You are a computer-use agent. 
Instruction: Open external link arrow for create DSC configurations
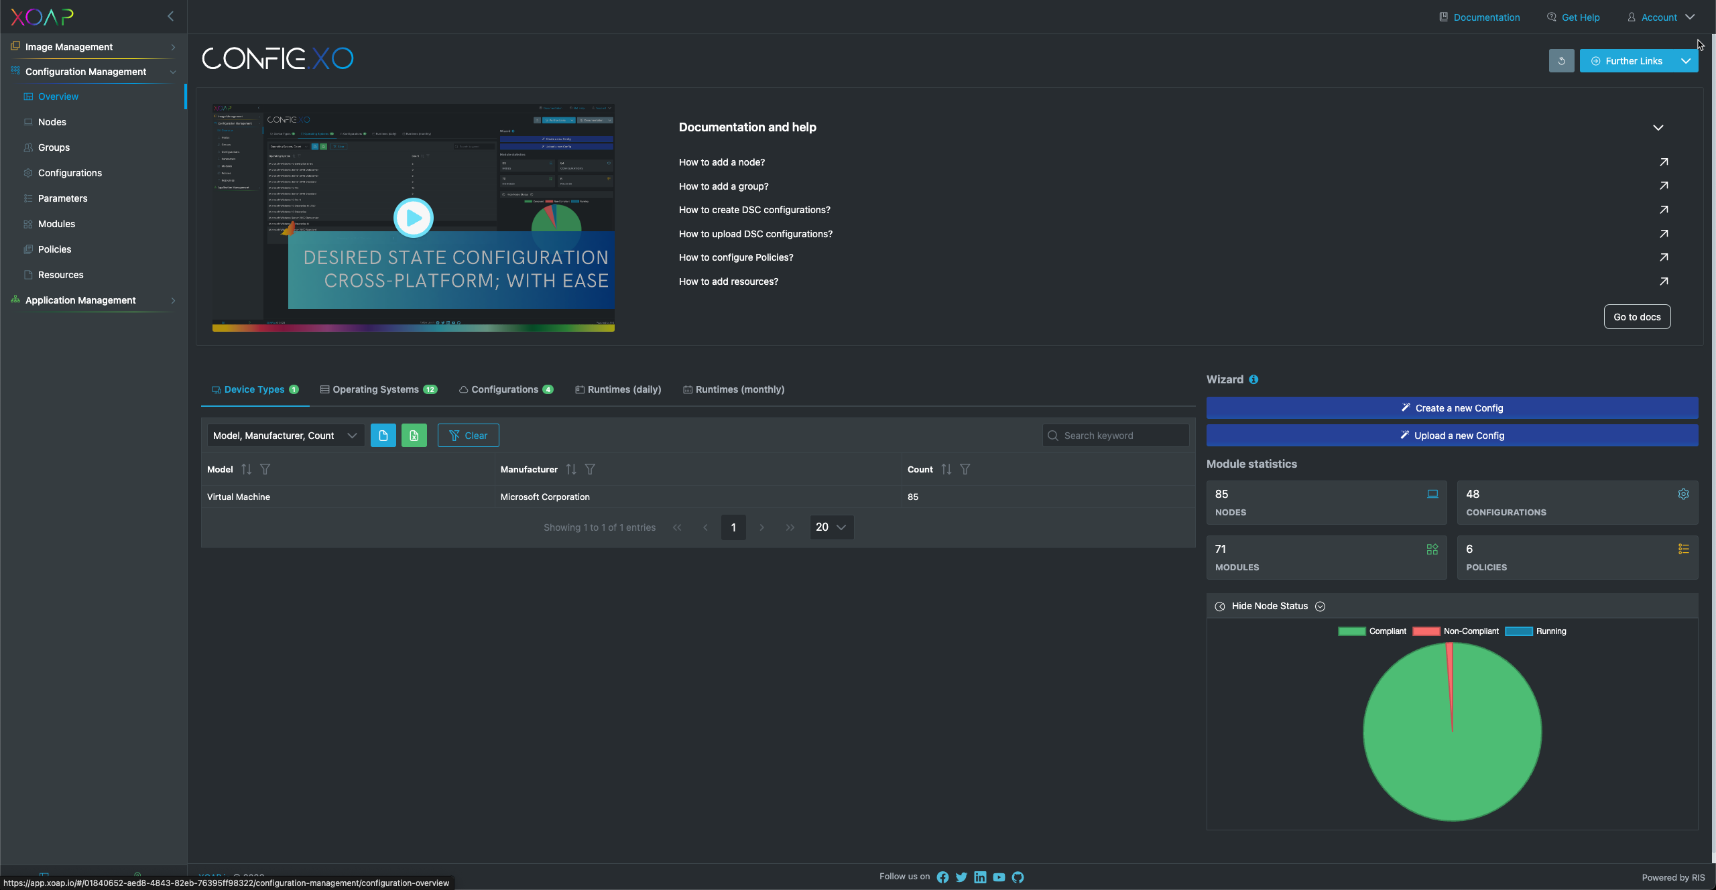click(x=1663, y=210)
